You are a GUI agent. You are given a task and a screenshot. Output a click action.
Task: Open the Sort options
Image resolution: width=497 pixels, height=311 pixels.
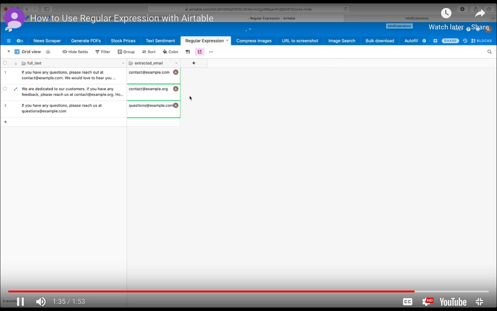pos(149,52)
